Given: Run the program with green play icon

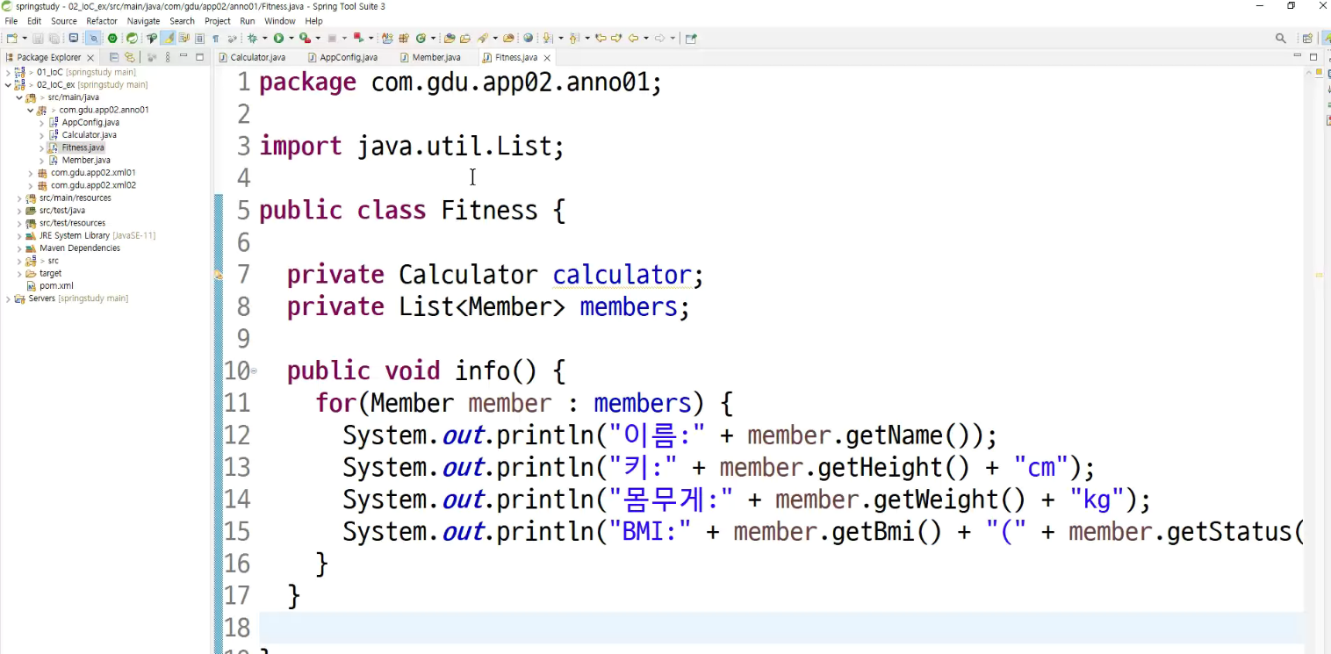Looking at the screenshot, I should click(x=278, y=38).
